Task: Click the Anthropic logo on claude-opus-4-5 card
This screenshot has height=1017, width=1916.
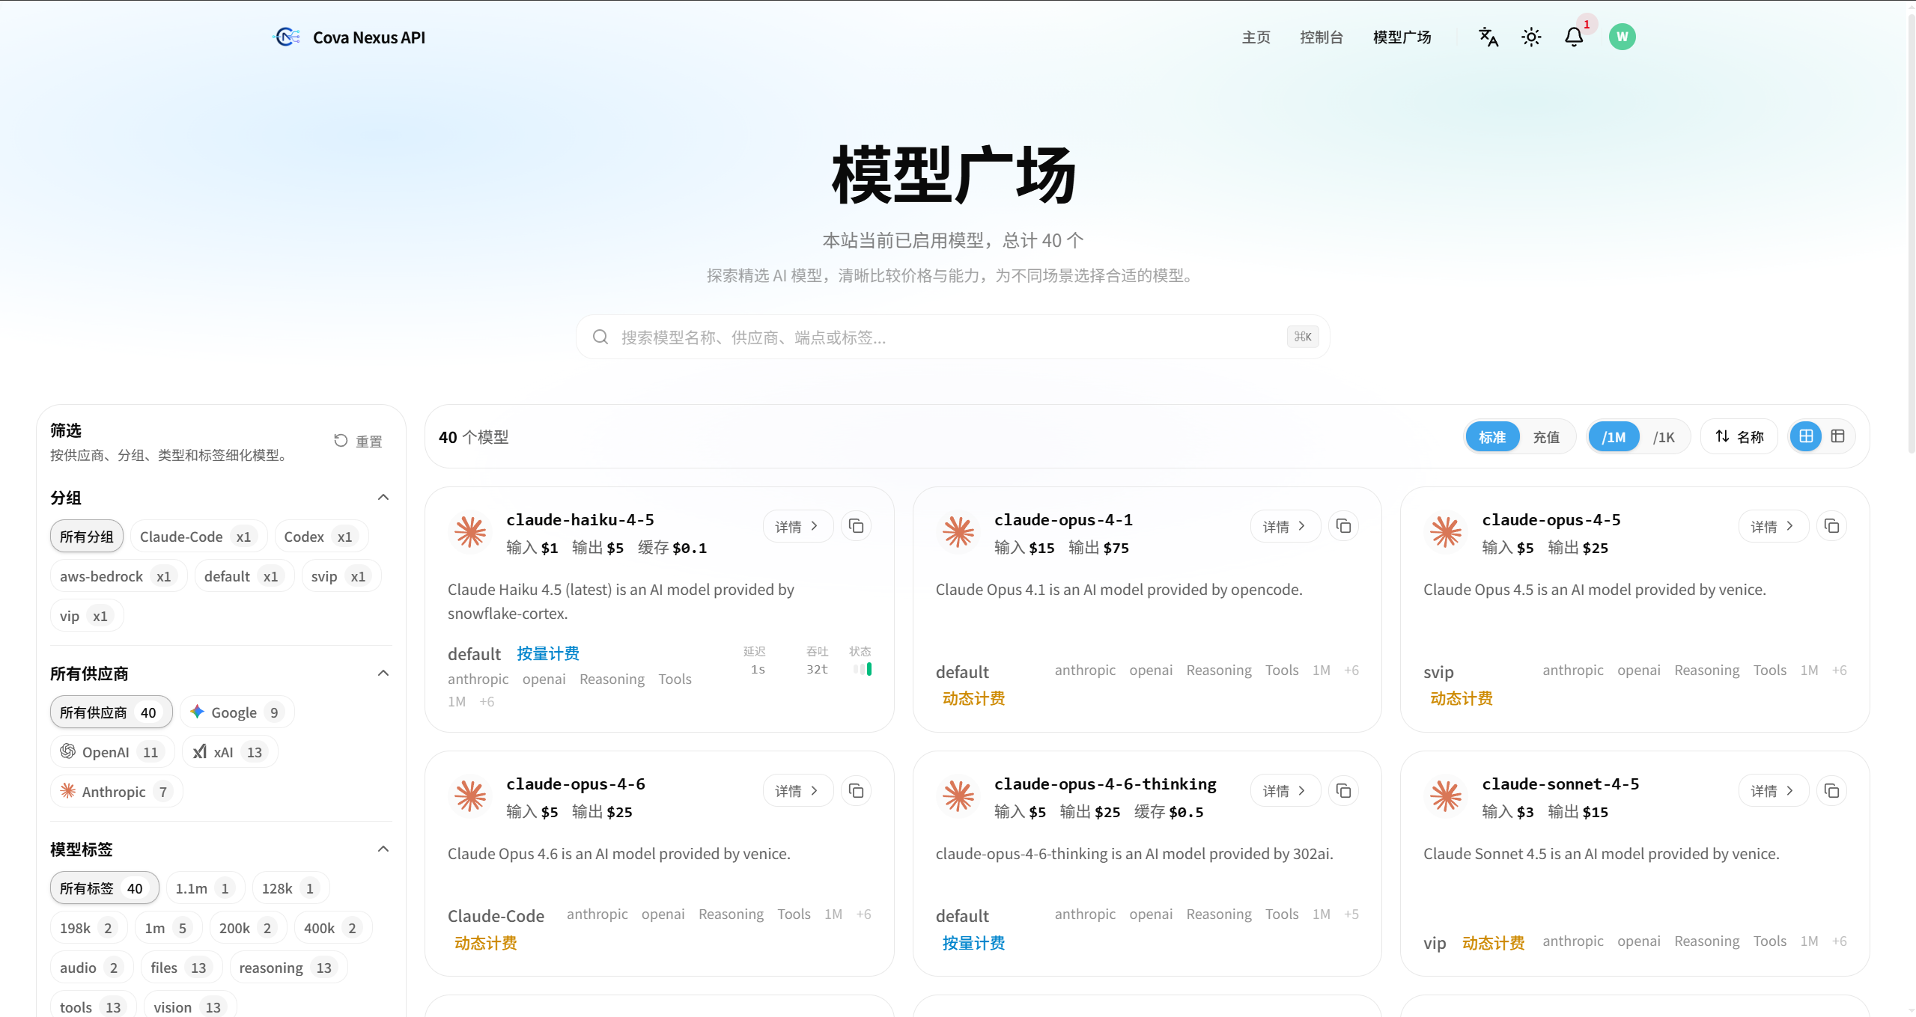Action: tap(1446, 532)
